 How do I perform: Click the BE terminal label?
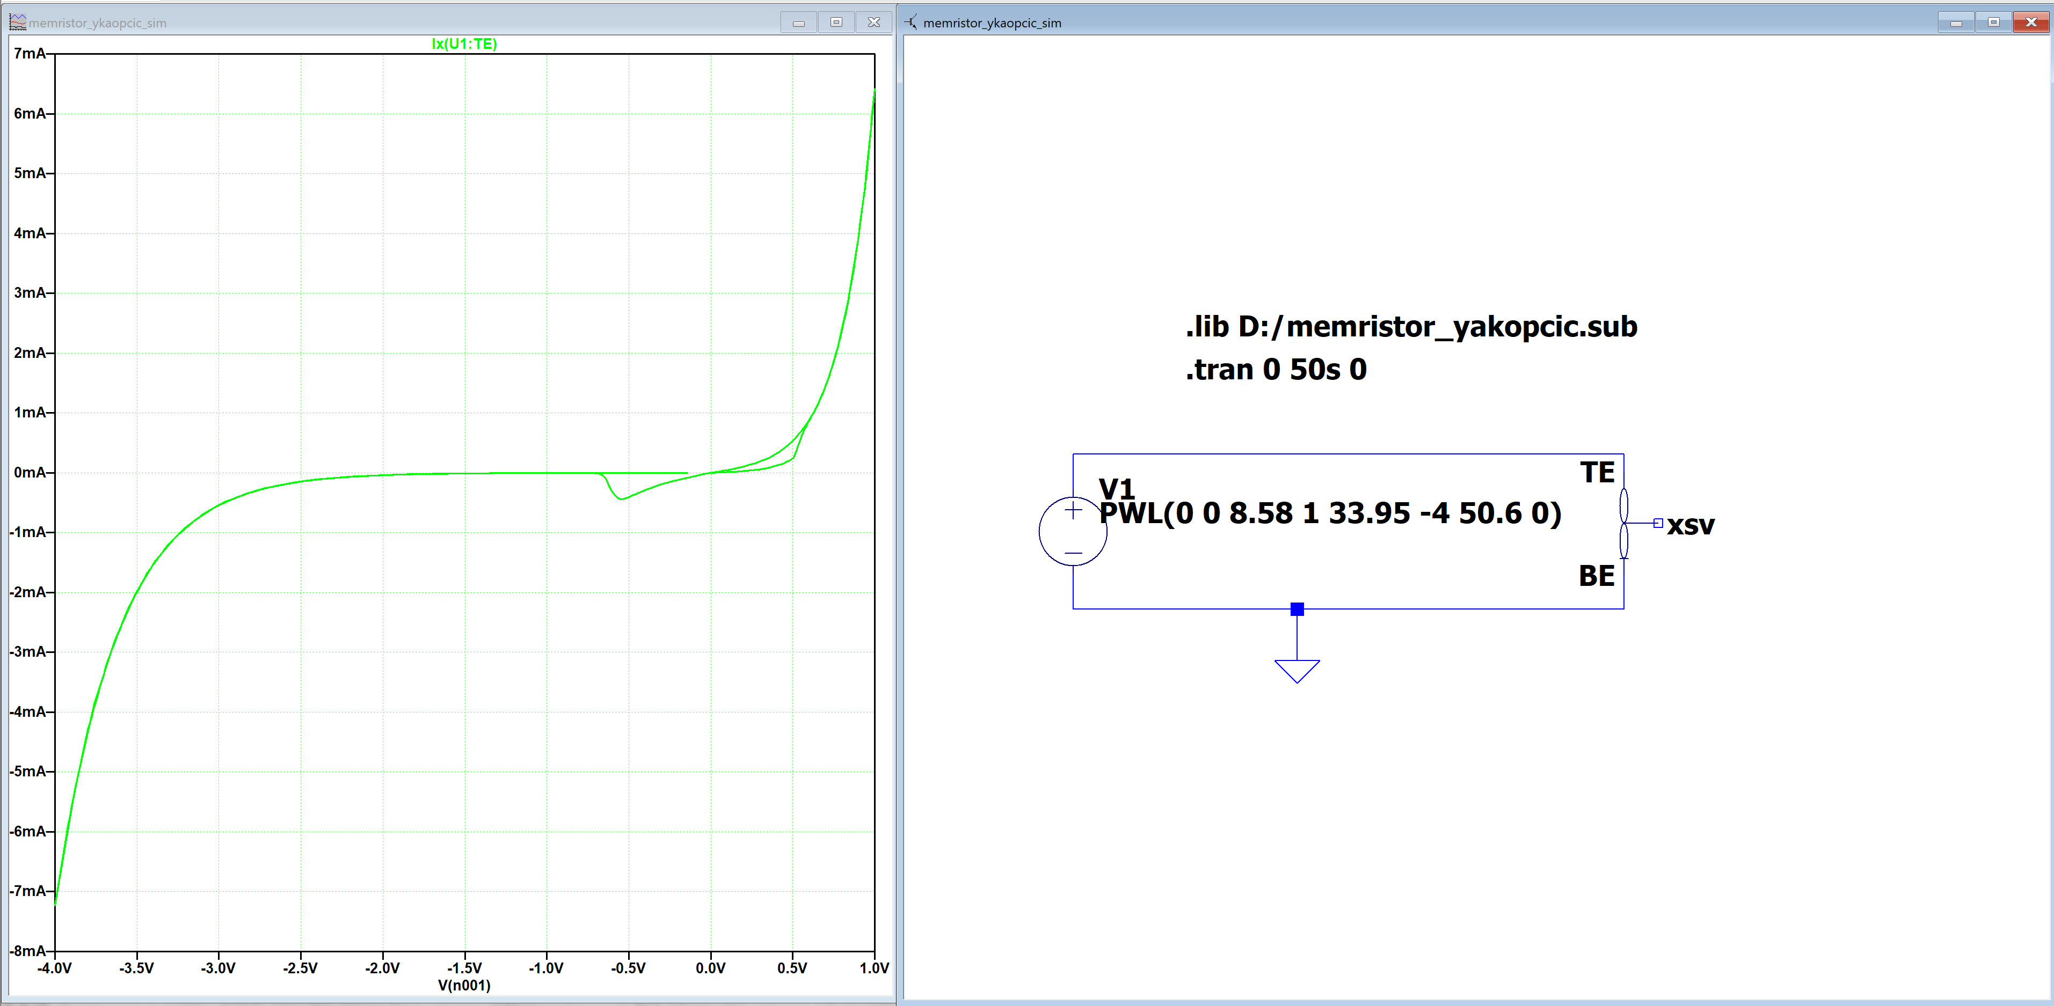point(1596,576)
